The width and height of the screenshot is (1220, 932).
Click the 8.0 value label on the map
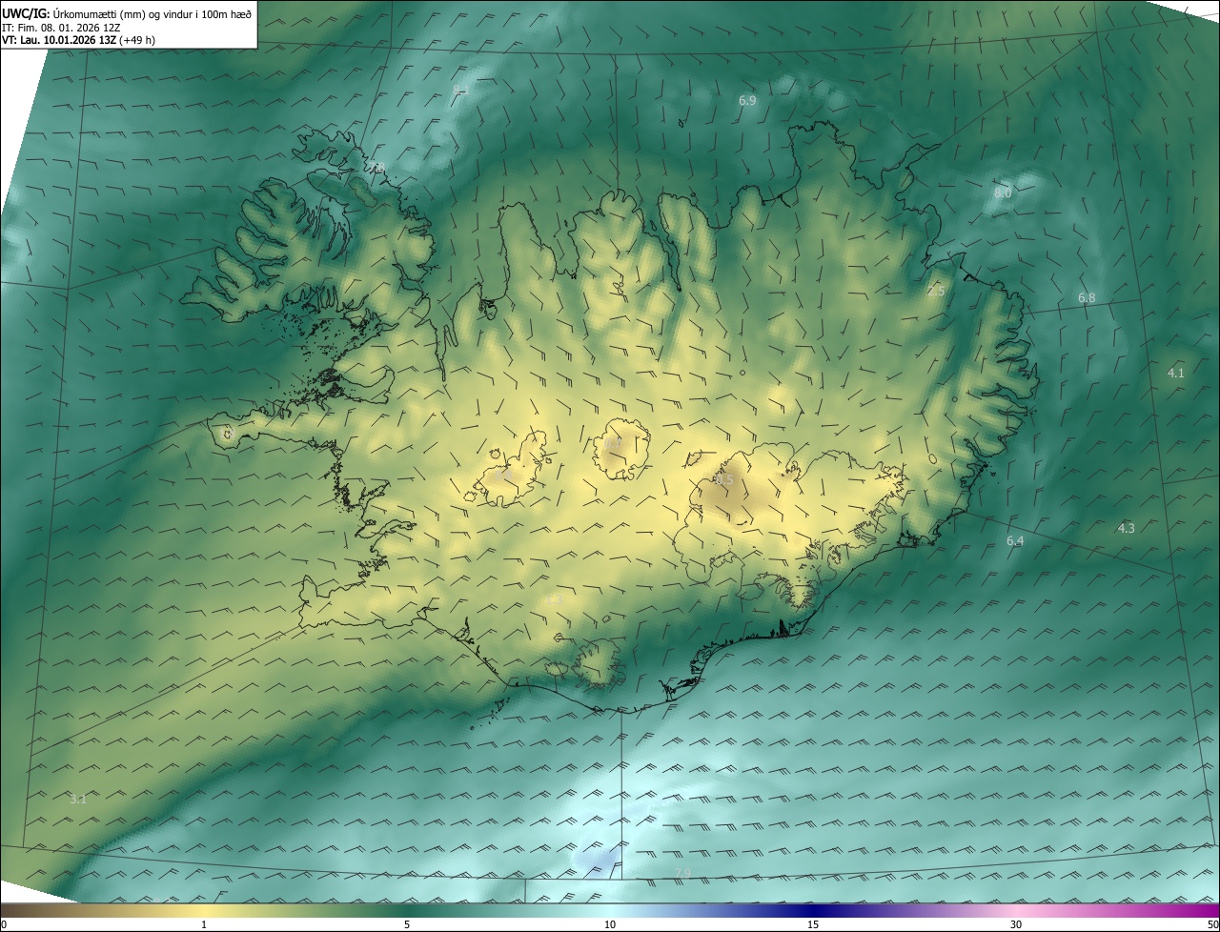[1003, 192]
